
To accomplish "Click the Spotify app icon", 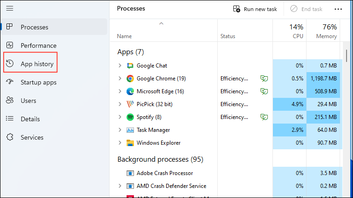I will tap(130, 117).
